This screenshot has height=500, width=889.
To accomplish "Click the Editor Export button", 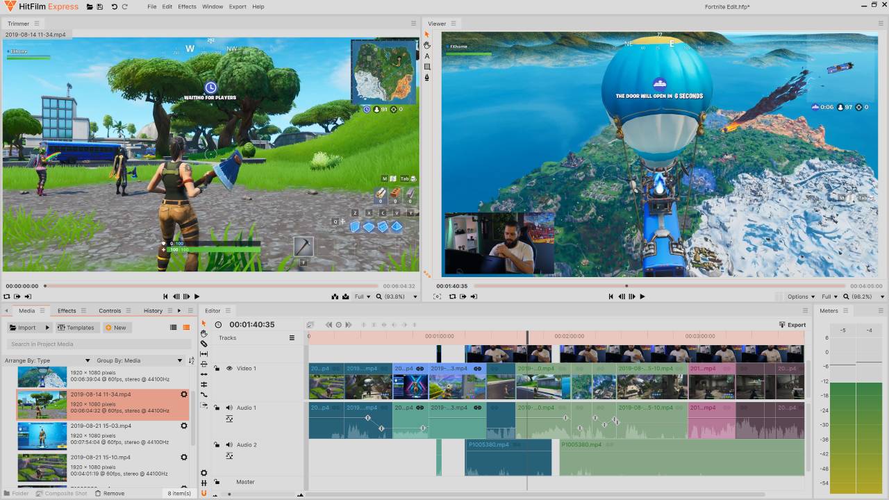I will (x=792, y=324).
